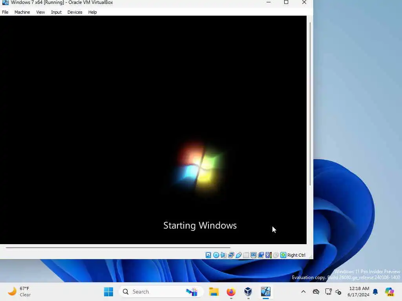
Task: Open the File menu
Action: point(5,12)
